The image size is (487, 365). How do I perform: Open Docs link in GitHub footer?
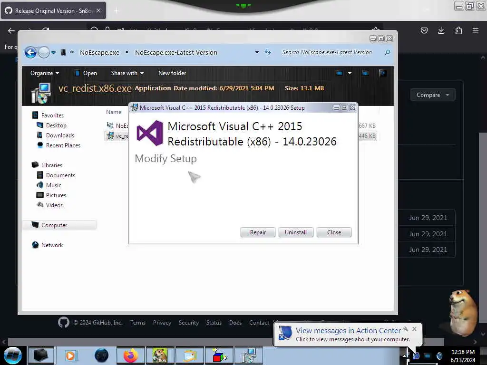tap(235, 323)
